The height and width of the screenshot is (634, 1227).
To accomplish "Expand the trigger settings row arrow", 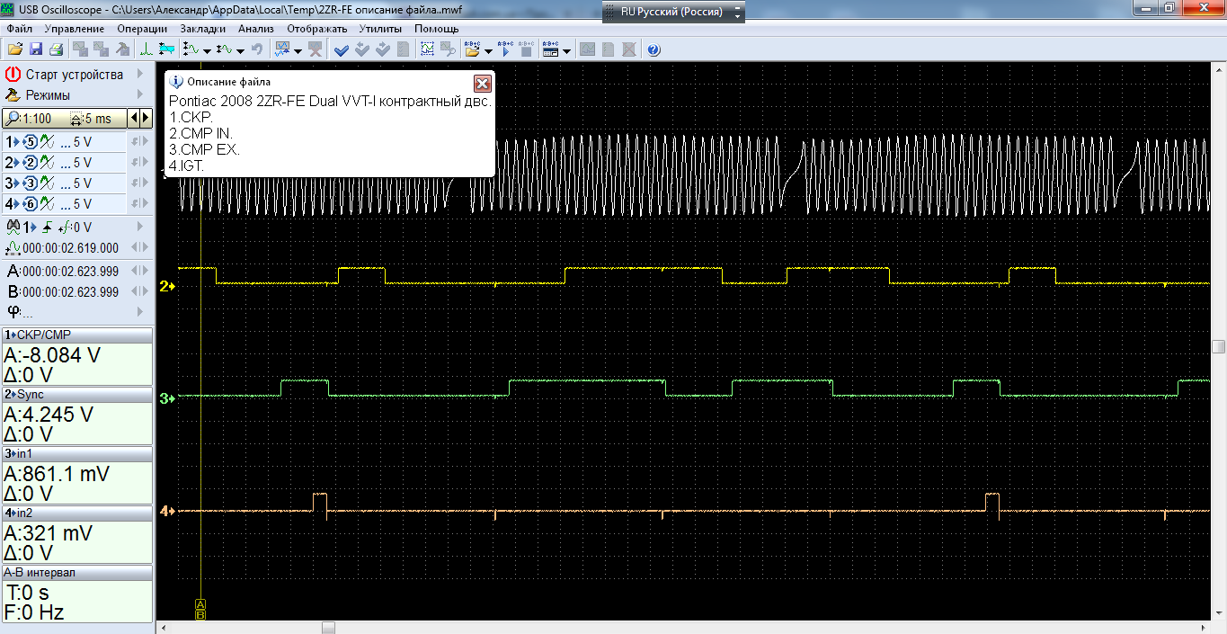I will (x=140, y=228).
